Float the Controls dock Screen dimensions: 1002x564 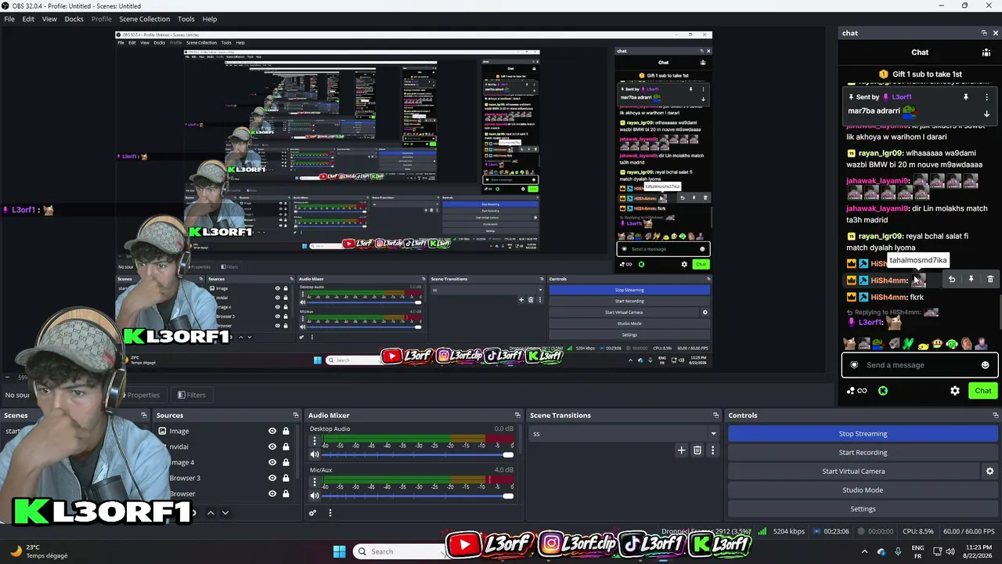point(996,415)
